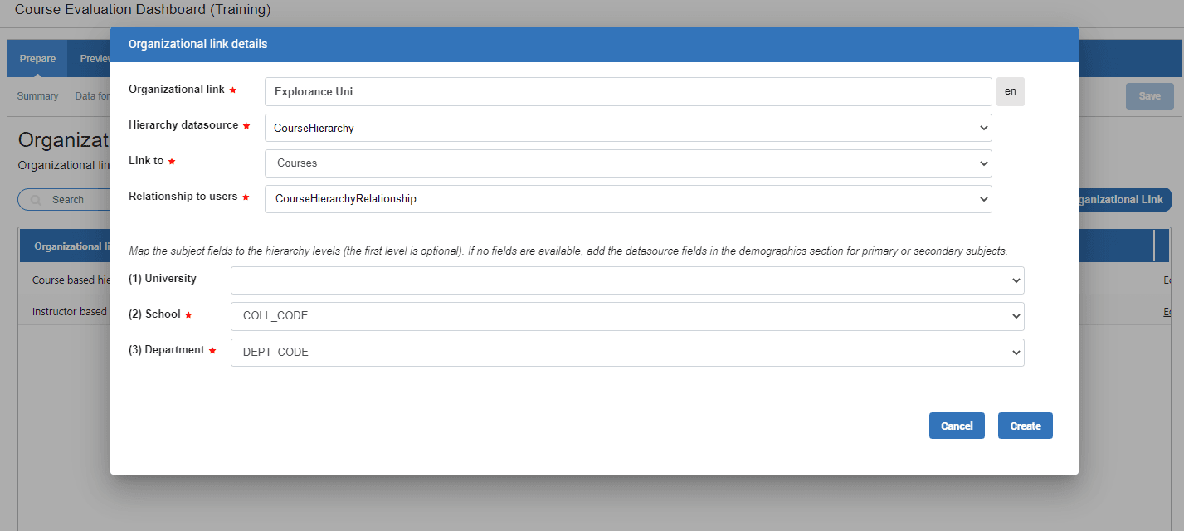Image resolution: width=1184 pixels, height=531 pixels.
Task: Open the Summary sub-tab
Action: point(37,96)
